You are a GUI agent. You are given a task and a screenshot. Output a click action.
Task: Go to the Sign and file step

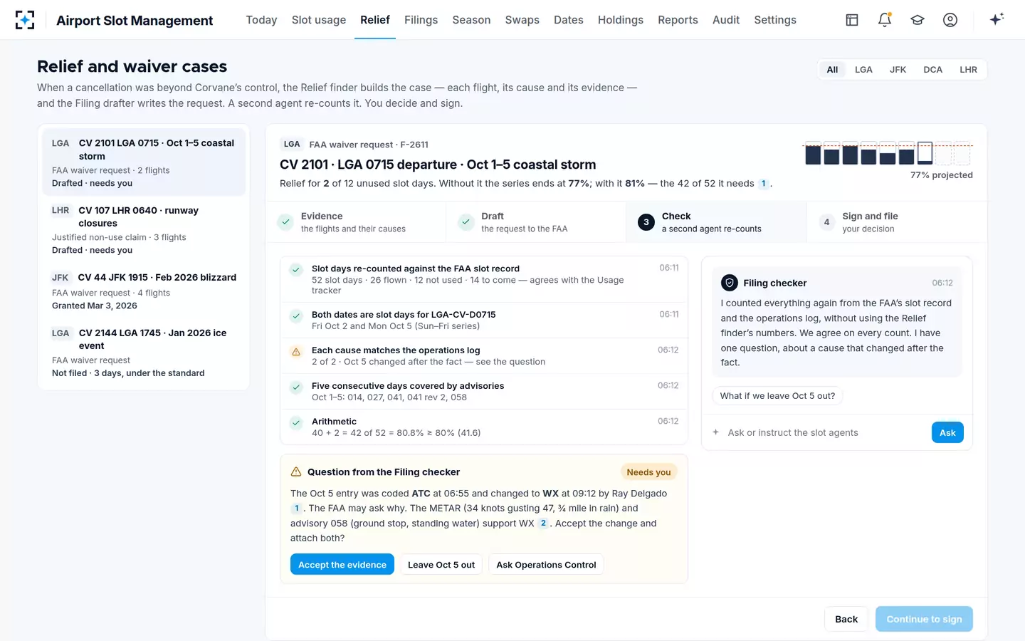point(896,222)
